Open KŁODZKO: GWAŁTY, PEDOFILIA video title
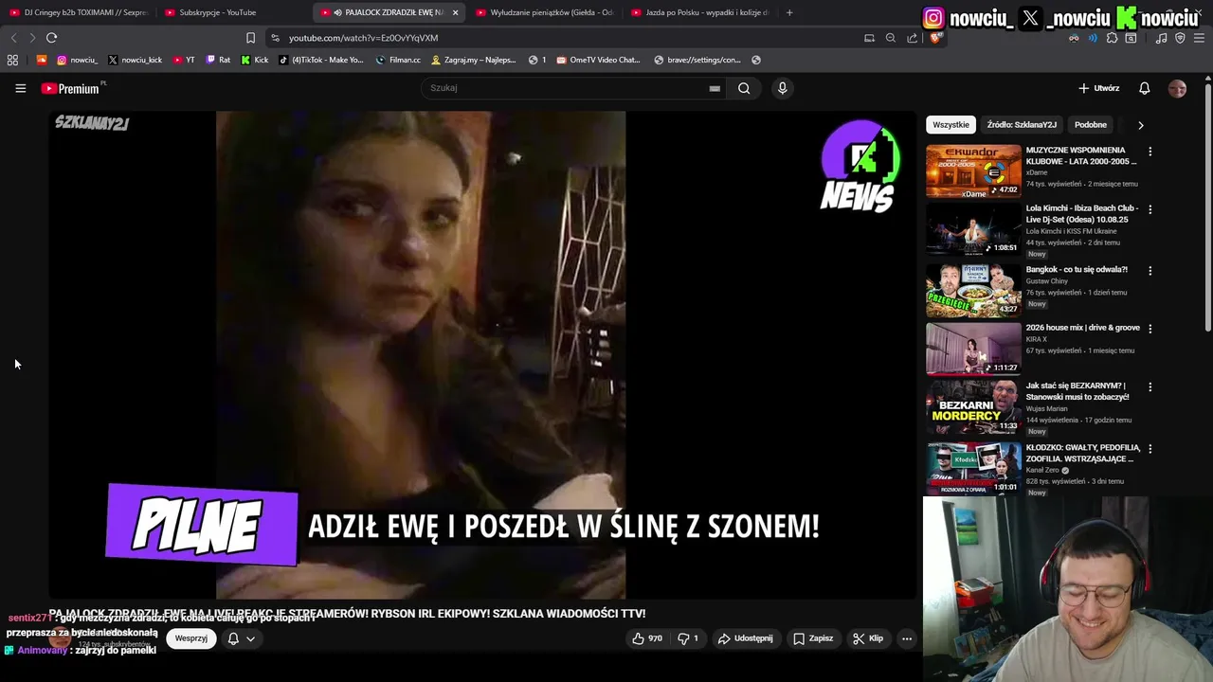 (x=1082, y=453)
